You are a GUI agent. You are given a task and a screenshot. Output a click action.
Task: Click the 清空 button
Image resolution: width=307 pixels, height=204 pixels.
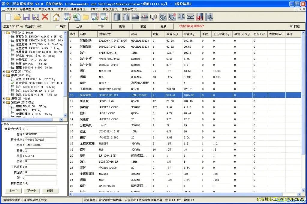143,26
